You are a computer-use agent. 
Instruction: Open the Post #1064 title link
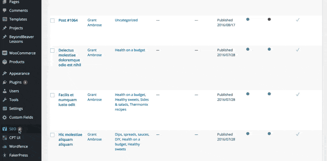(x=68, y=21)
